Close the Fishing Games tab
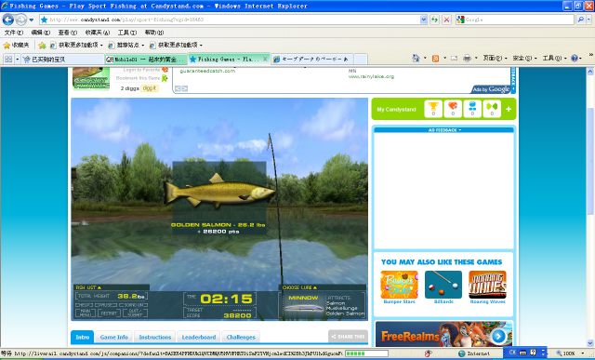 265,59
